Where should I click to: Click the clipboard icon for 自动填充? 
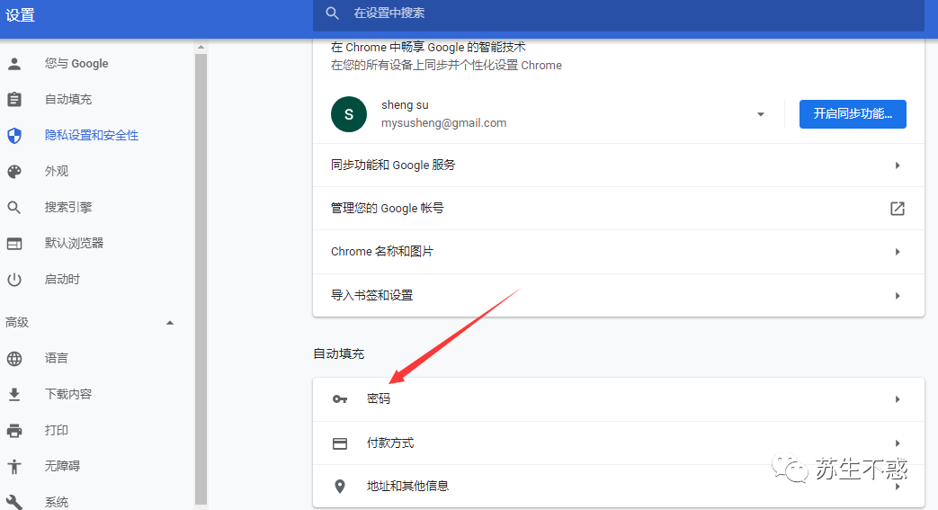(x=14, y=99)
